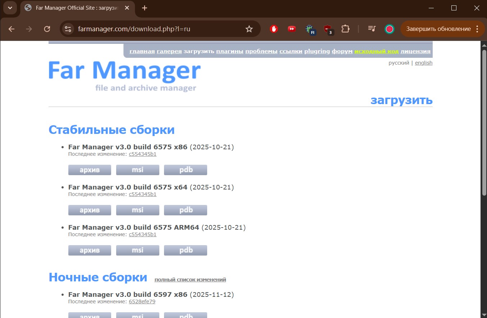The width and height of the screenshot is (487, 318).
Task: Switch to the плагины menu item
Action: [229, 51]
